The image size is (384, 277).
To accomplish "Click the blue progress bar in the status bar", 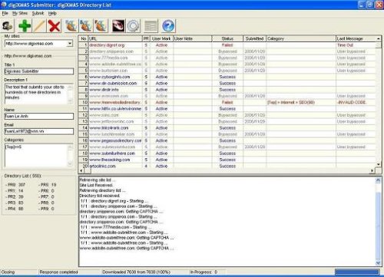I will point(357,272).
